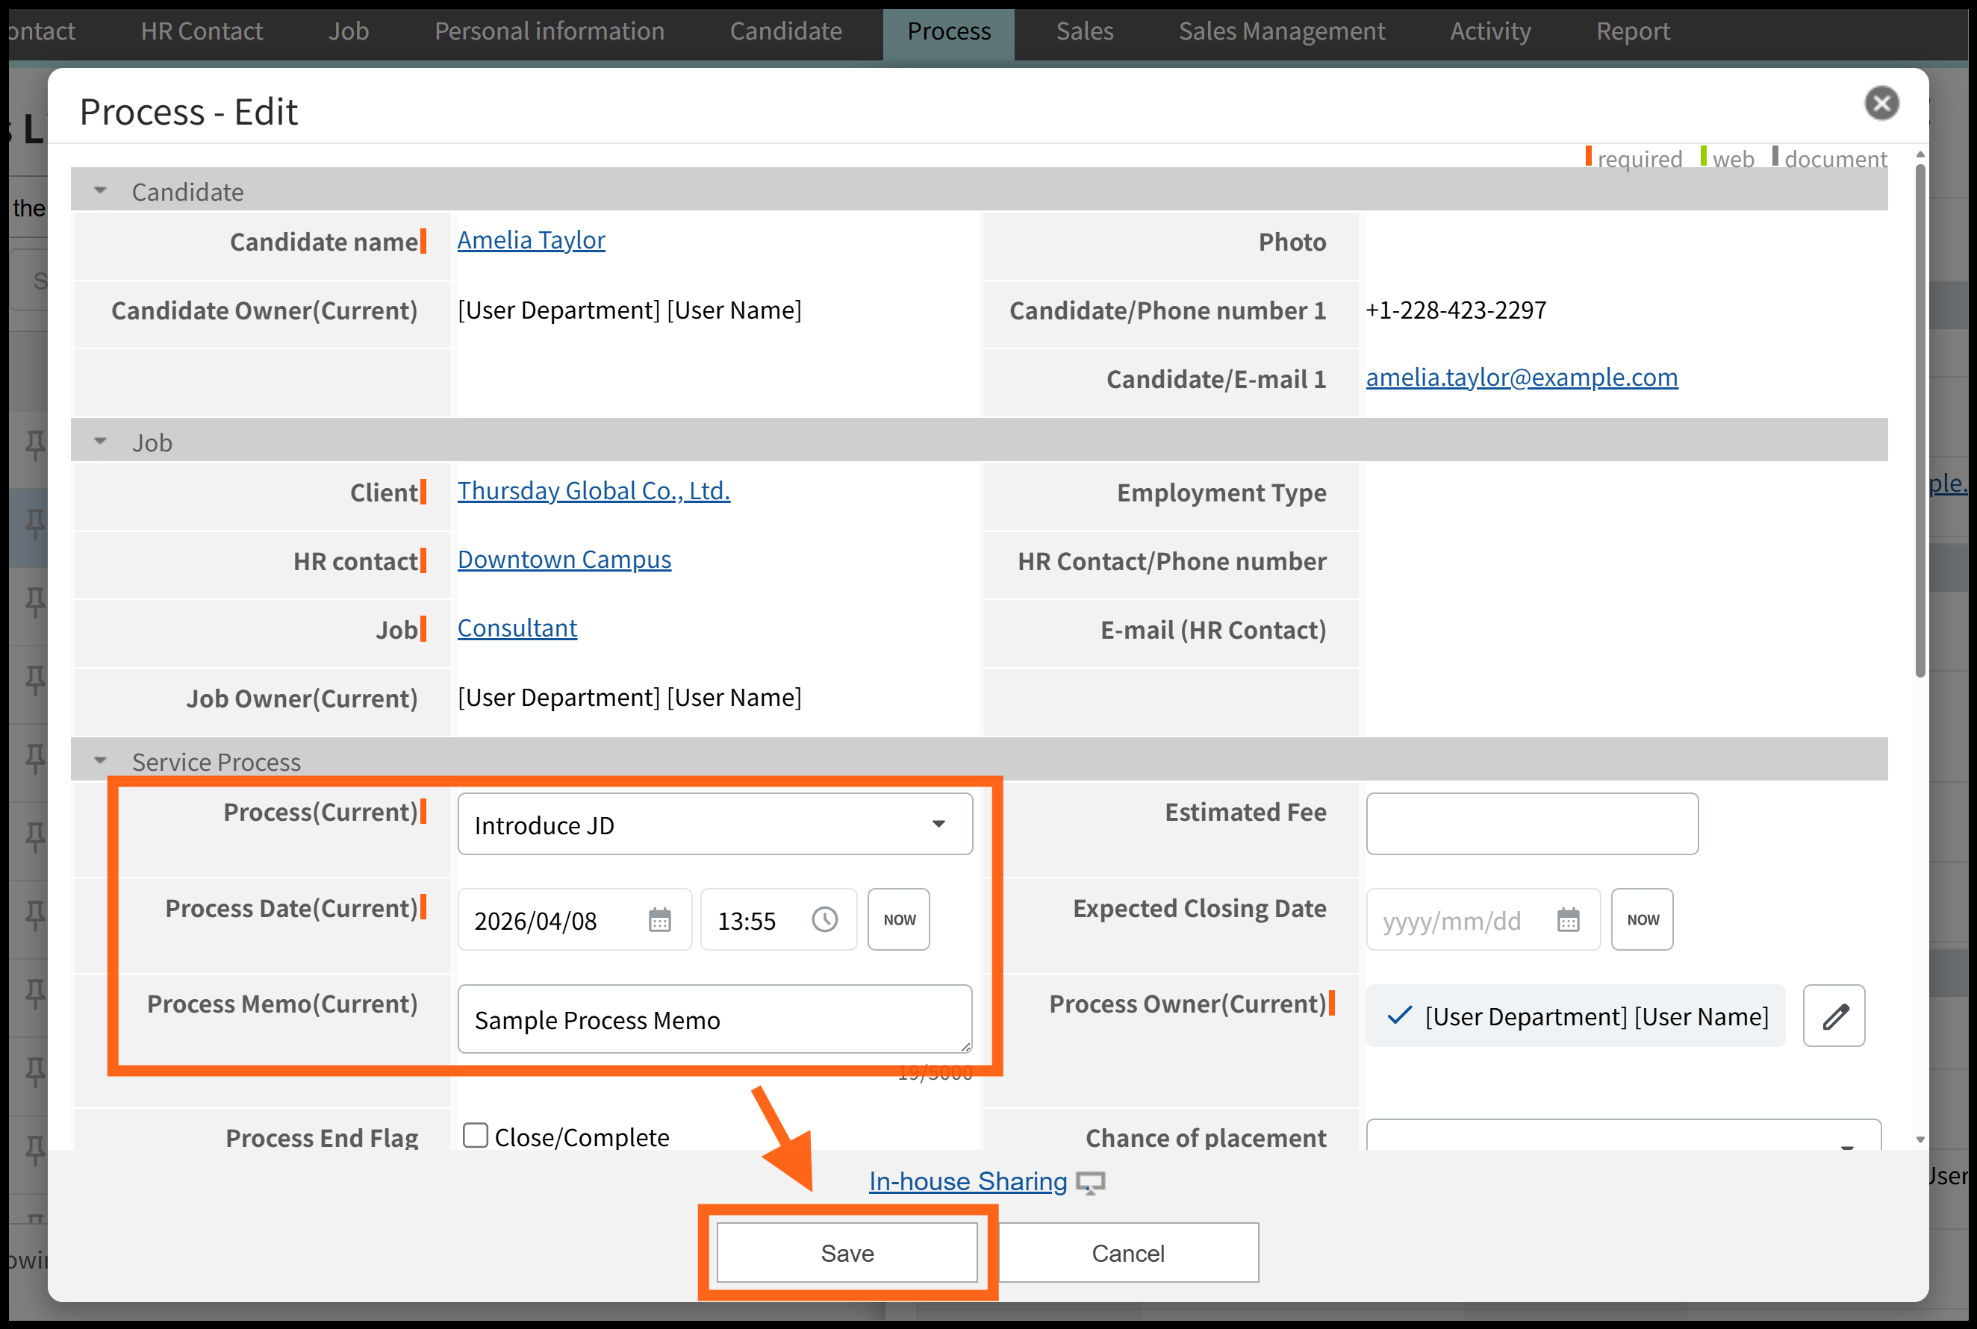
Task: Click the NOW button for Process Date
Action: pos(899,919)
